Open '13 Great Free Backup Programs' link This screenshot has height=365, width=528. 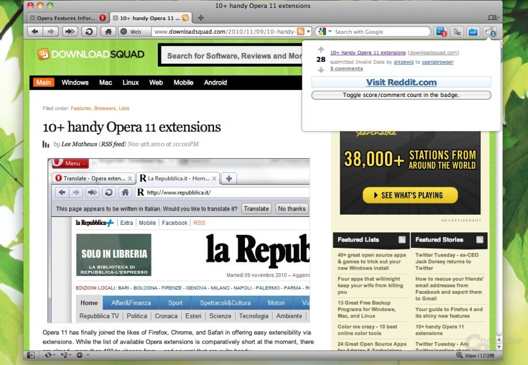[367, 309]
